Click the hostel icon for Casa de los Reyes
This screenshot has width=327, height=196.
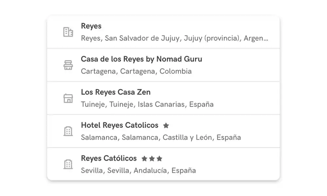pyautogui.click(x=68, y=65)
